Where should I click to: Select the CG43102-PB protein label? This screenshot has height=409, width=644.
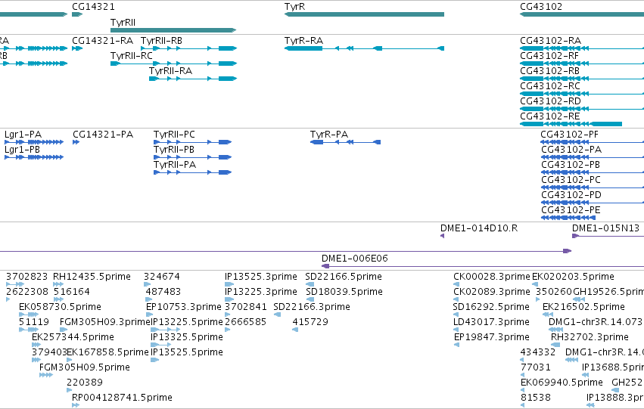click(571, 165)
